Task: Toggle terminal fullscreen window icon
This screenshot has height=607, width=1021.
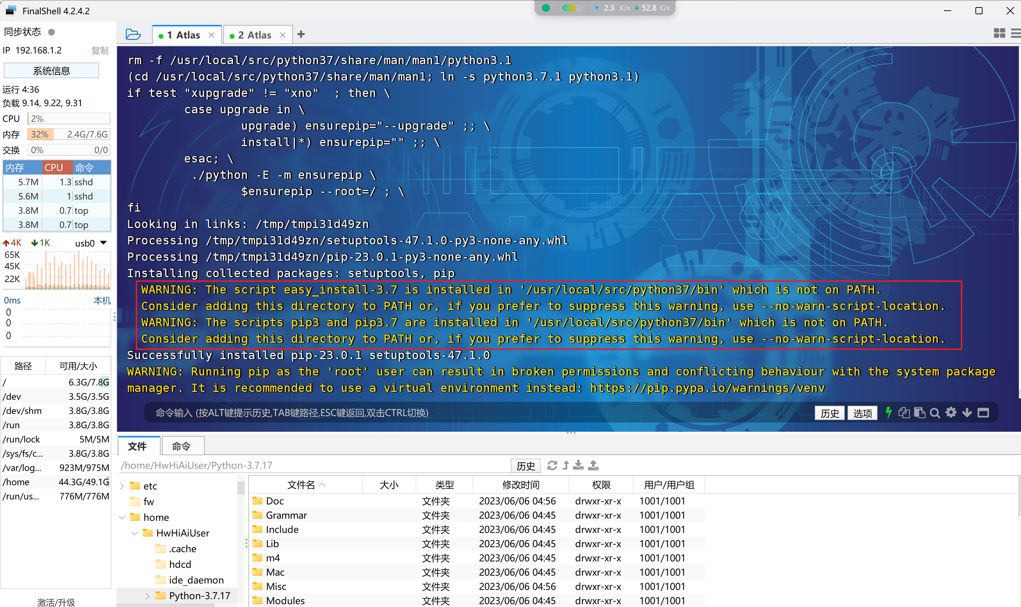Action: 983,413
